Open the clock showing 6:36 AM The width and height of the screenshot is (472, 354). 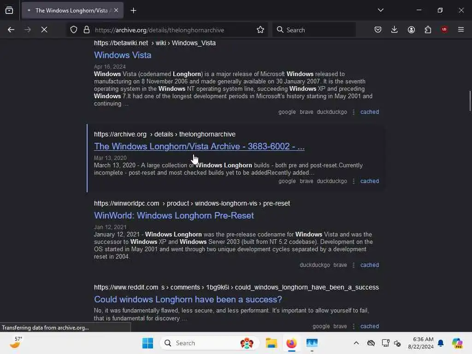(420, 343)
